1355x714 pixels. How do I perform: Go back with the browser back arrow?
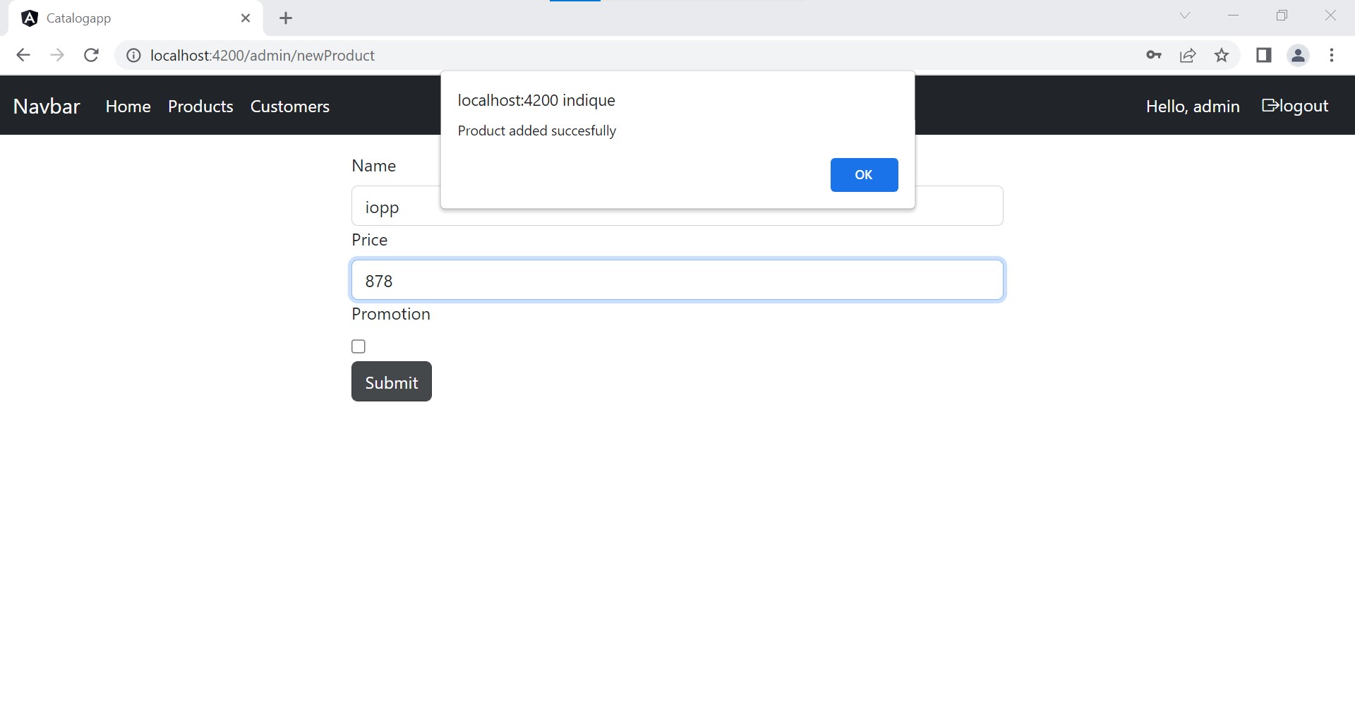pyautogui.click(x=23, y=55)
